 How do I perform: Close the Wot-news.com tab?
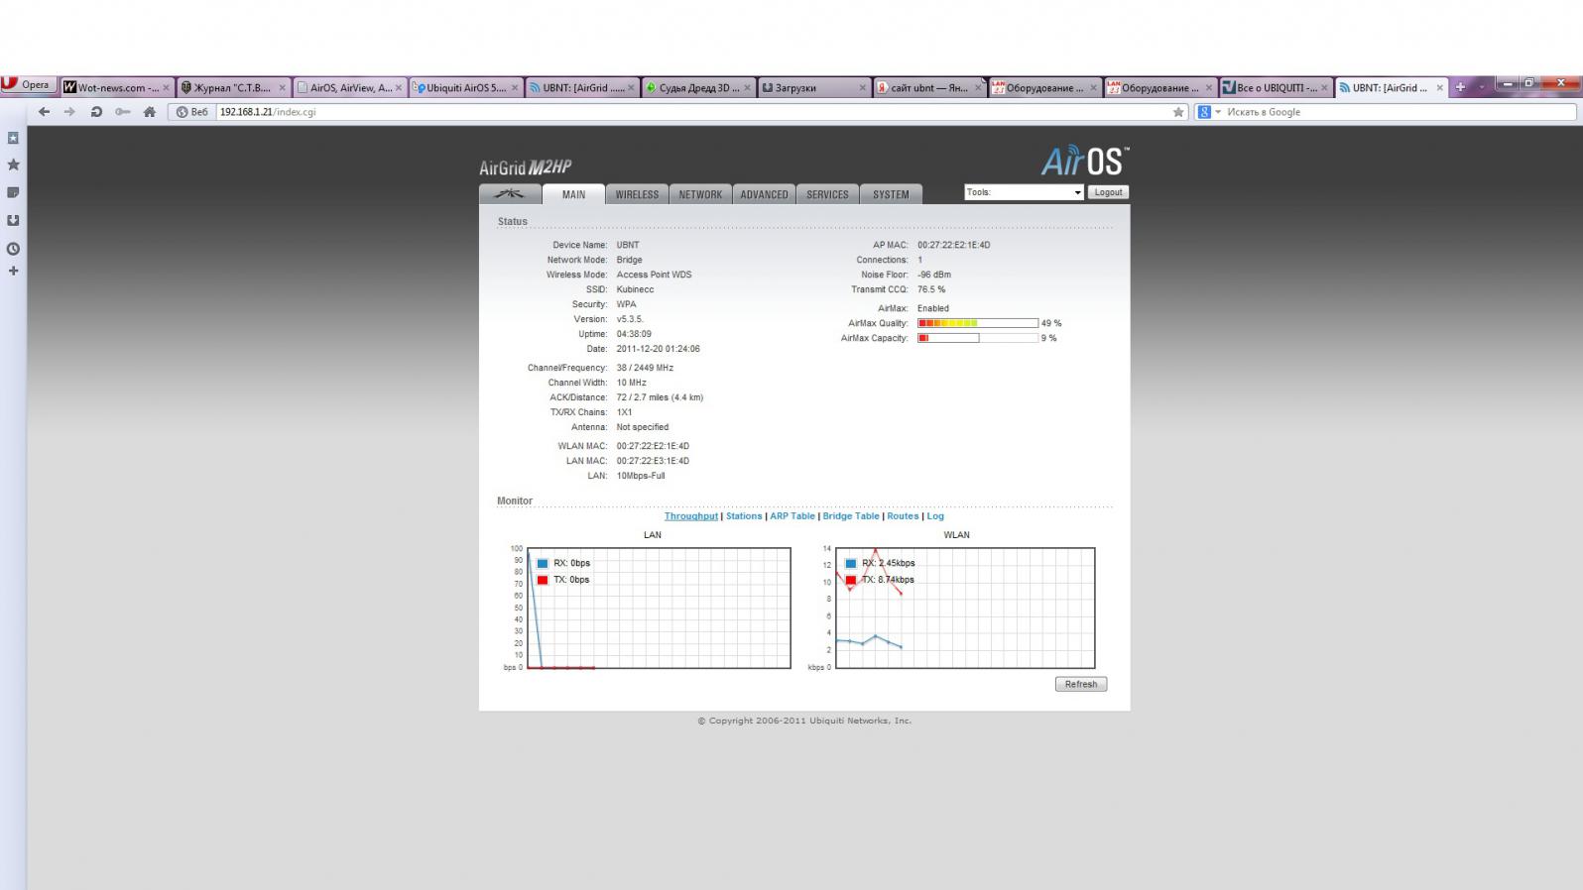166,87
